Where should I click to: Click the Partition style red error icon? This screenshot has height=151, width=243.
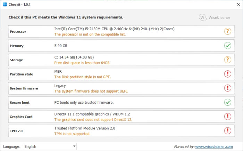(227, 74)
